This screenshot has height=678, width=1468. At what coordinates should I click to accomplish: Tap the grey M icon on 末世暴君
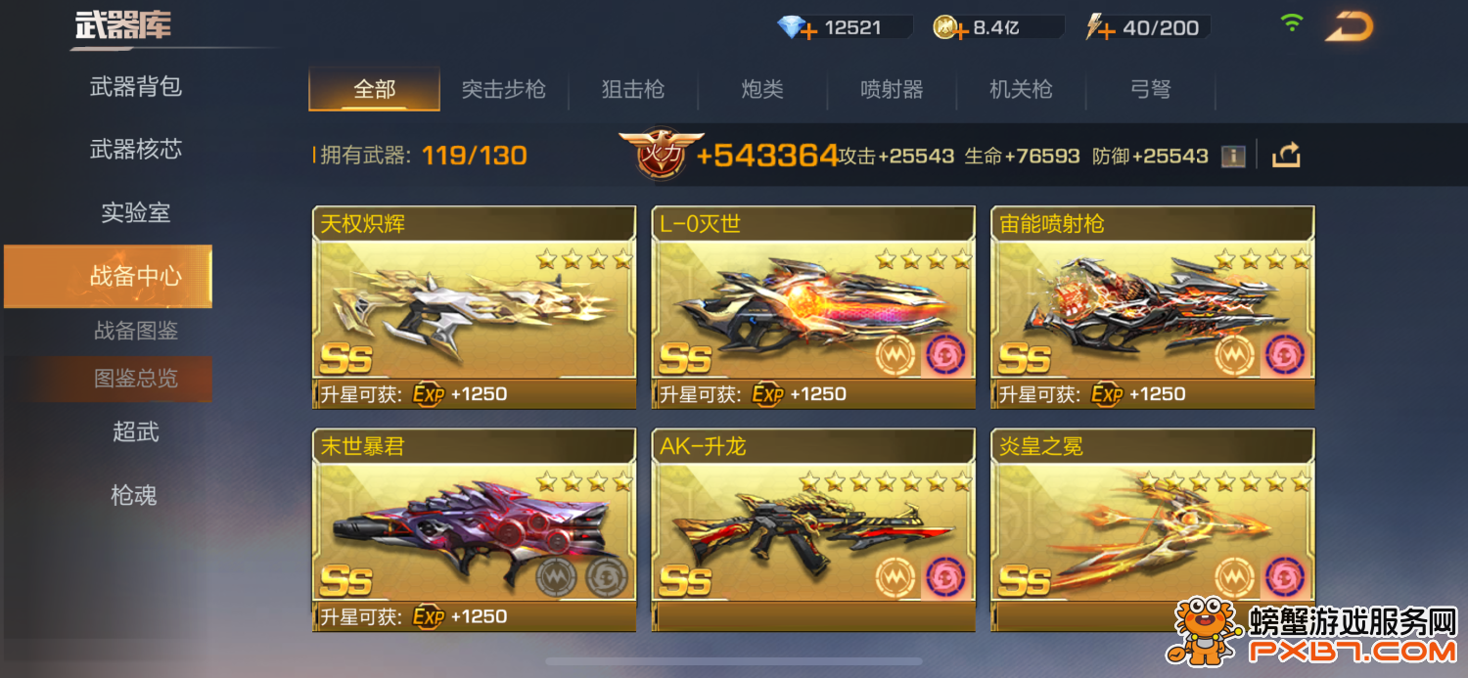coord(555,577)
